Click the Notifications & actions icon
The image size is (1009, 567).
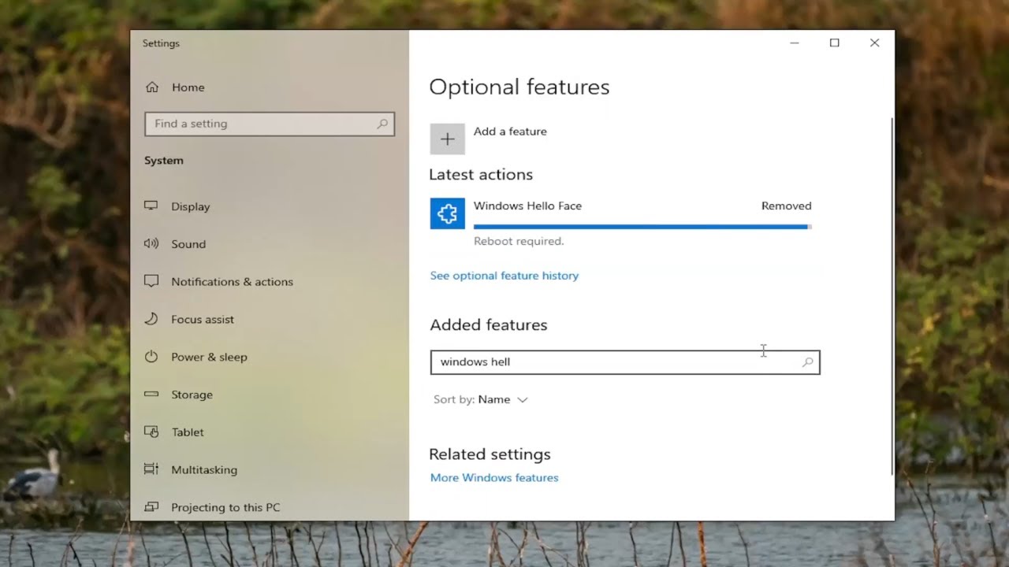coord(151,281)
